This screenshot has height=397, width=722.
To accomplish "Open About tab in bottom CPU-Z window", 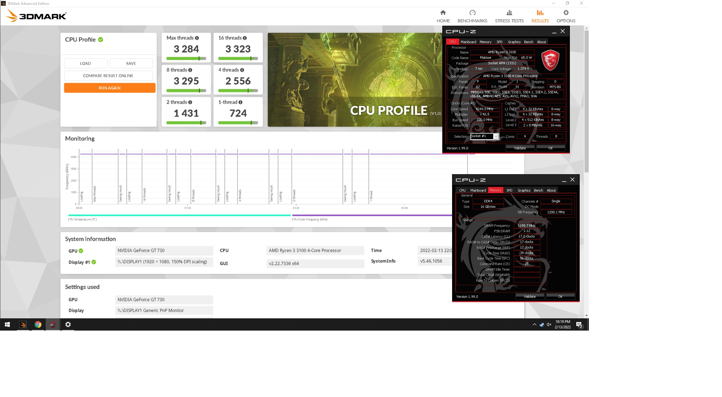I will coord(551,190).
